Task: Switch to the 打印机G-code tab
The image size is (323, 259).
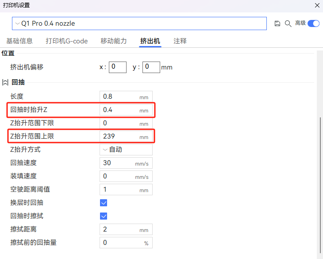Action: point(67,41)
